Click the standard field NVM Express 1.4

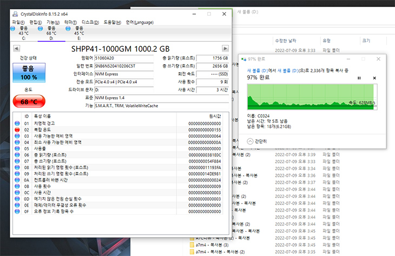(161, 98)
